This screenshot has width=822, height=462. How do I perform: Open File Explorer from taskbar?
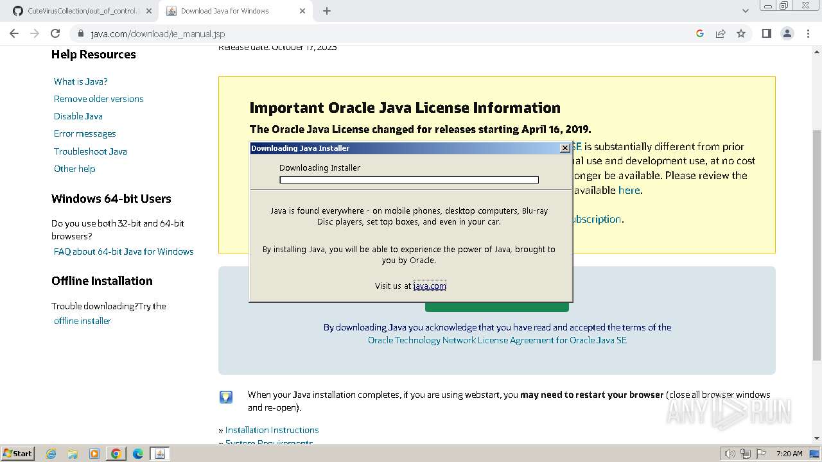coord(73,454)
